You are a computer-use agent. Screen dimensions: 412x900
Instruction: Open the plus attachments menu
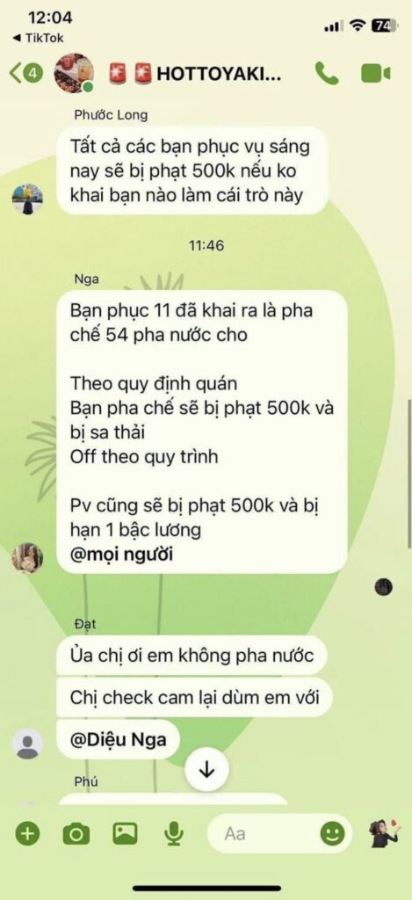(x=27, y=833)
